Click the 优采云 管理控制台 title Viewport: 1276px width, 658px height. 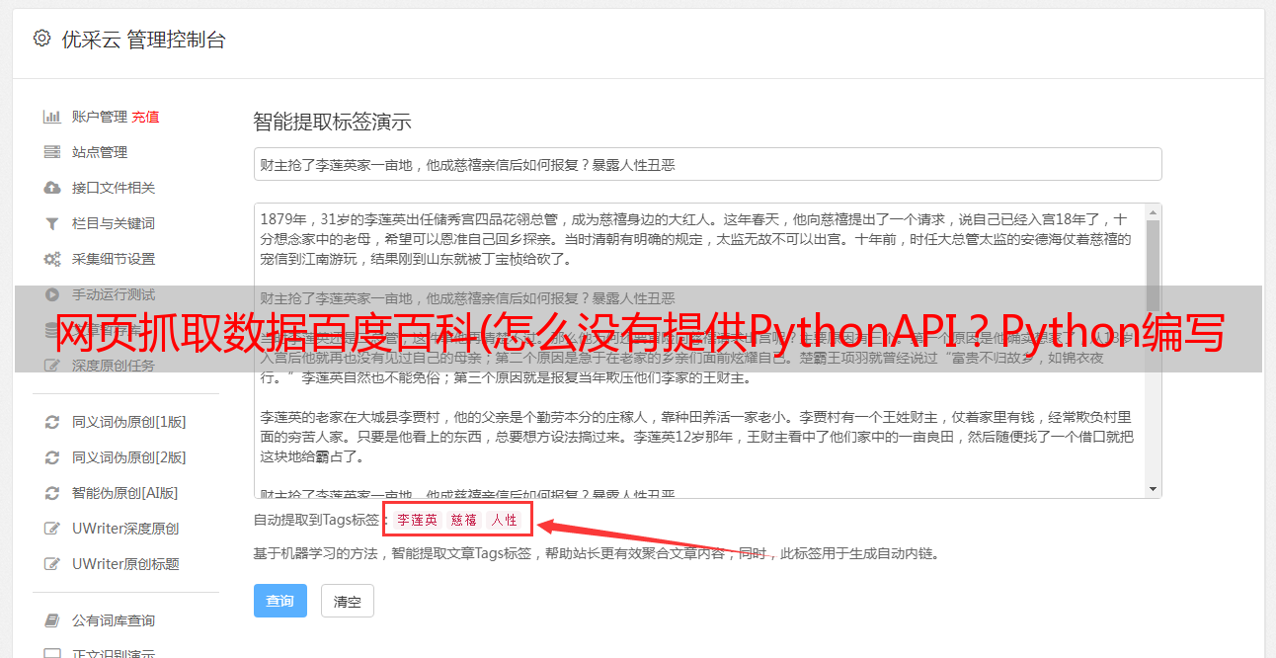[x=144, y=40]
